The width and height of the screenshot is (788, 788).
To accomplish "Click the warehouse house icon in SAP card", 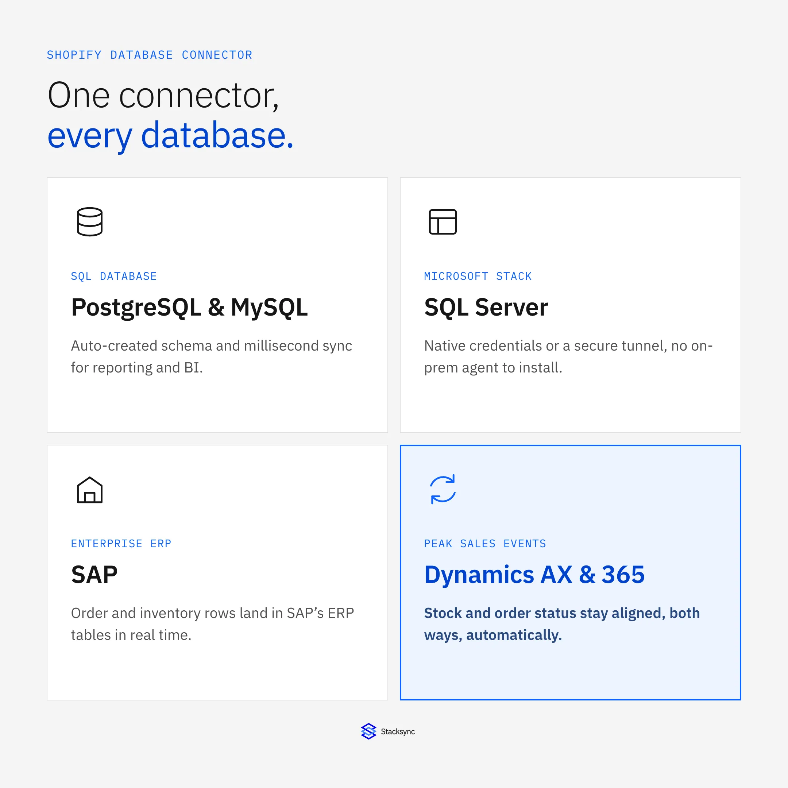I will (x=90, y=490).
